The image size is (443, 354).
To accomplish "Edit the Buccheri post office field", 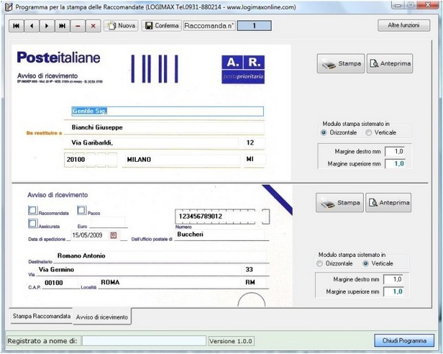I will tap(220, 234).
